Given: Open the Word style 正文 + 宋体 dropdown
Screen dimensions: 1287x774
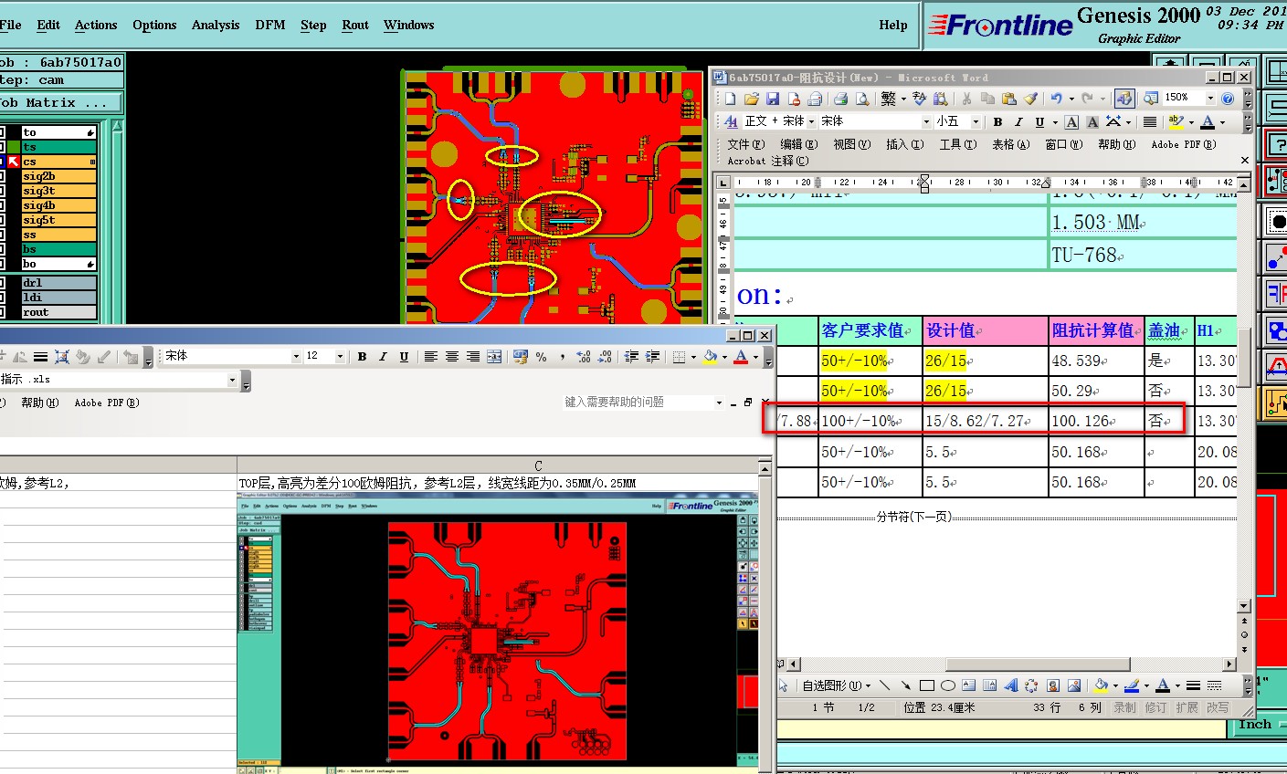Looking at the screenshot, I should [x=811, y=121].
